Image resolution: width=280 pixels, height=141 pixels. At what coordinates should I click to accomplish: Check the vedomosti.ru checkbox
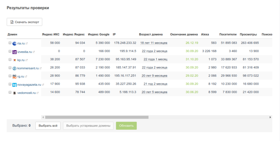[x=10, y=92]
